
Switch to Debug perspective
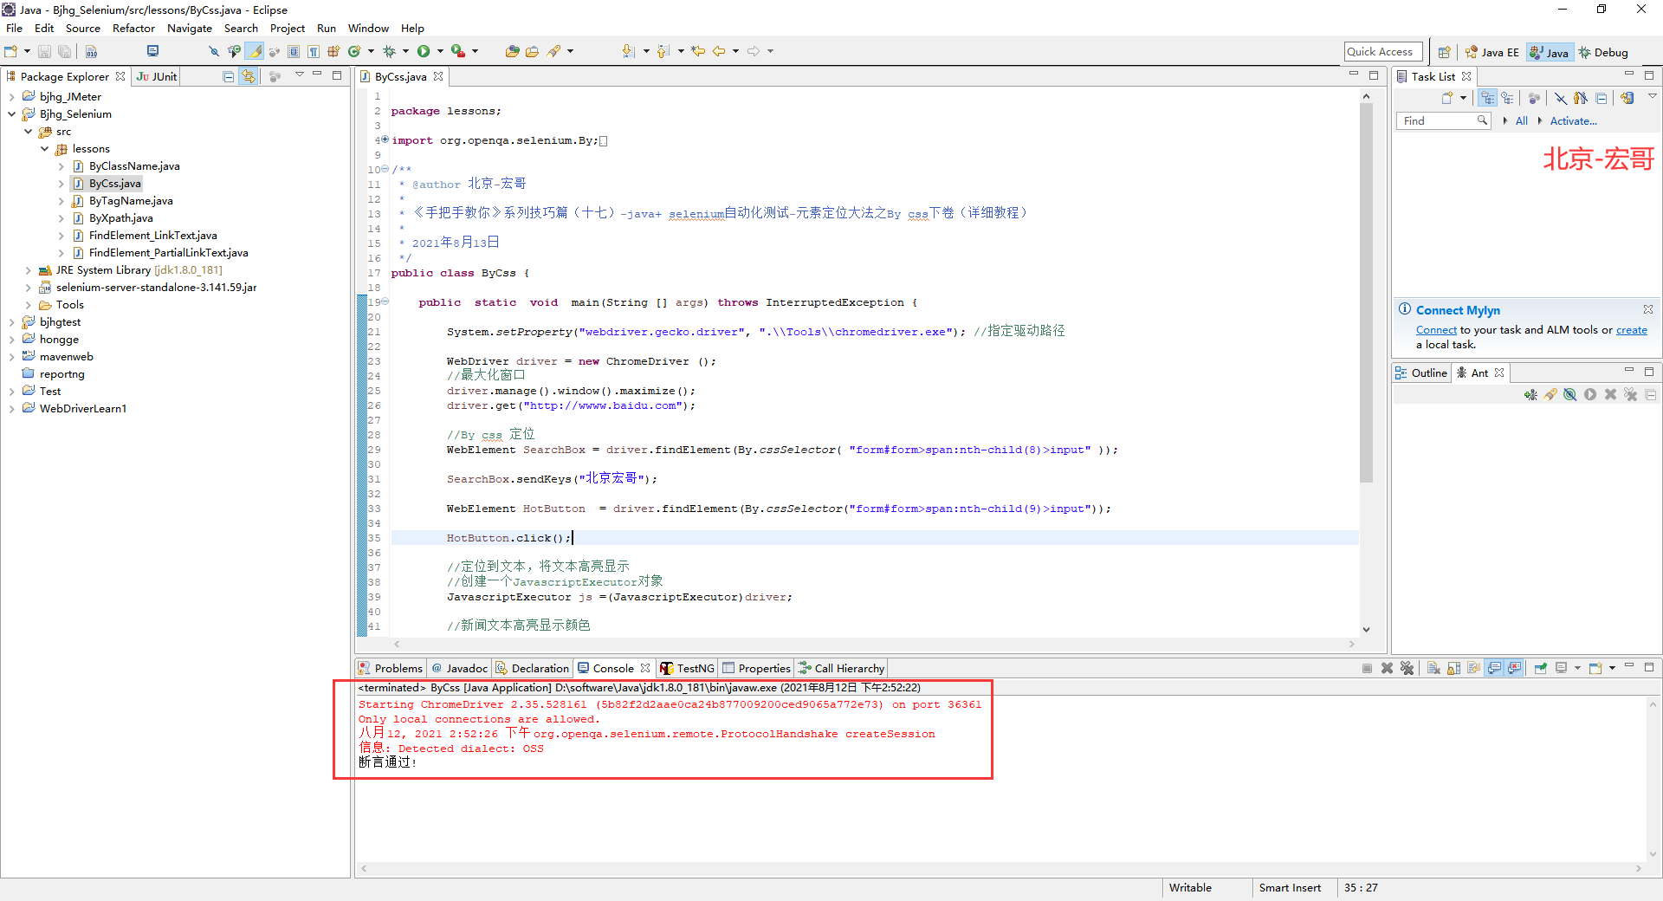pos(1603,52)
